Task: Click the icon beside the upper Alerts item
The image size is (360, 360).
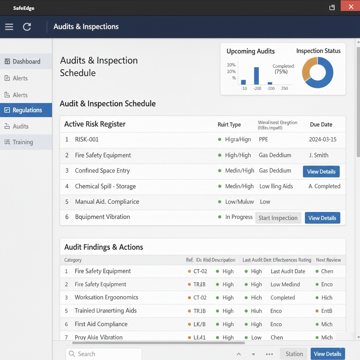Action: pos(7,78)
